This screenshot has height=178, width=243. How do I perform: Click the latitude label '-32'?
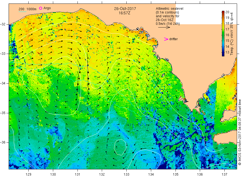click(3, 24)
